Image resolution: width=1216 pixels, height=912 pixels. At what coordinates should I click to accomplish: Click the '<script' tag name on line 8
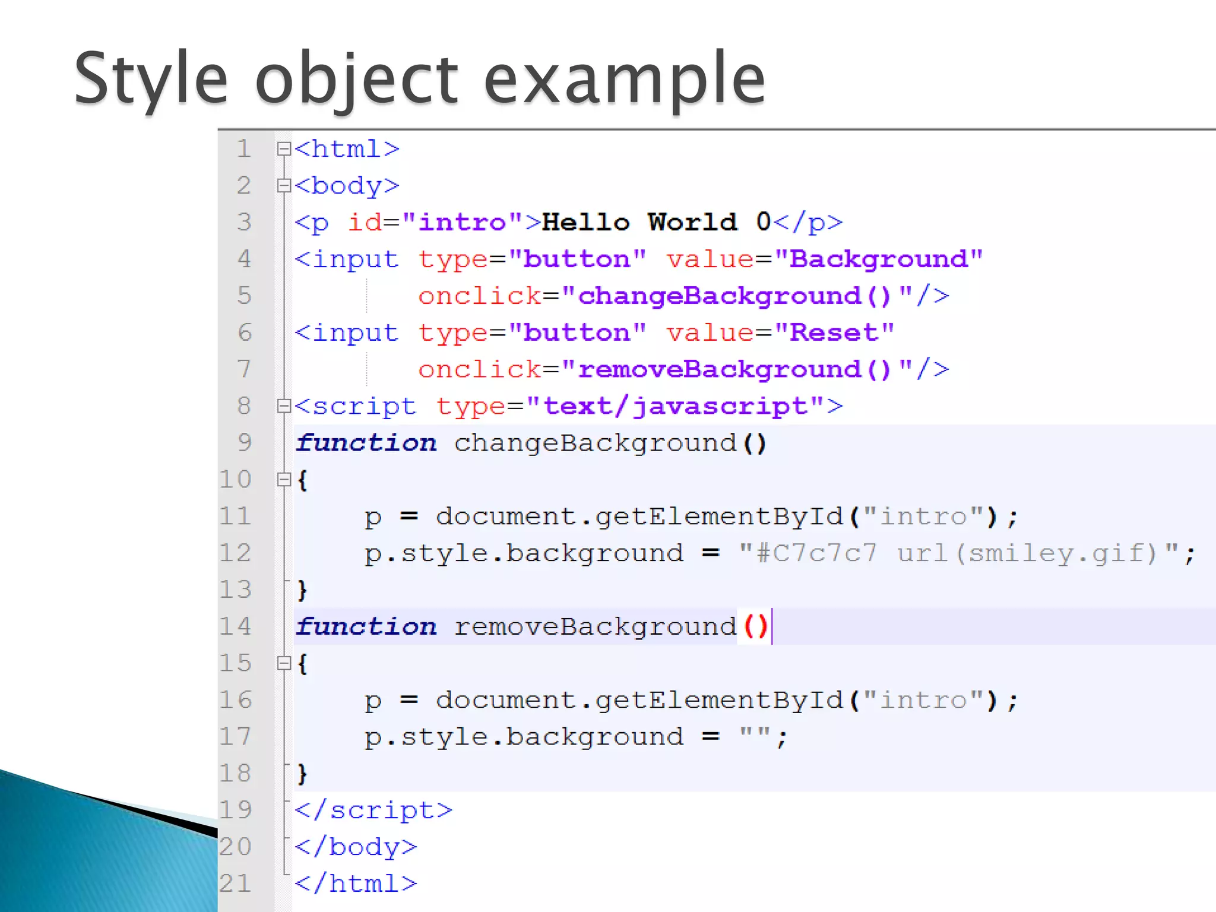356,407
